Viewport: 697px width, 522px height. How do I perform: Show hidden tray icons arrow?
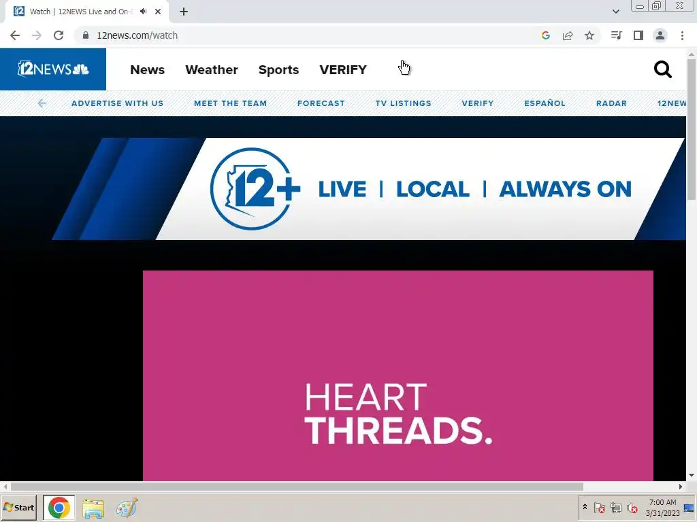pos(585,507)
